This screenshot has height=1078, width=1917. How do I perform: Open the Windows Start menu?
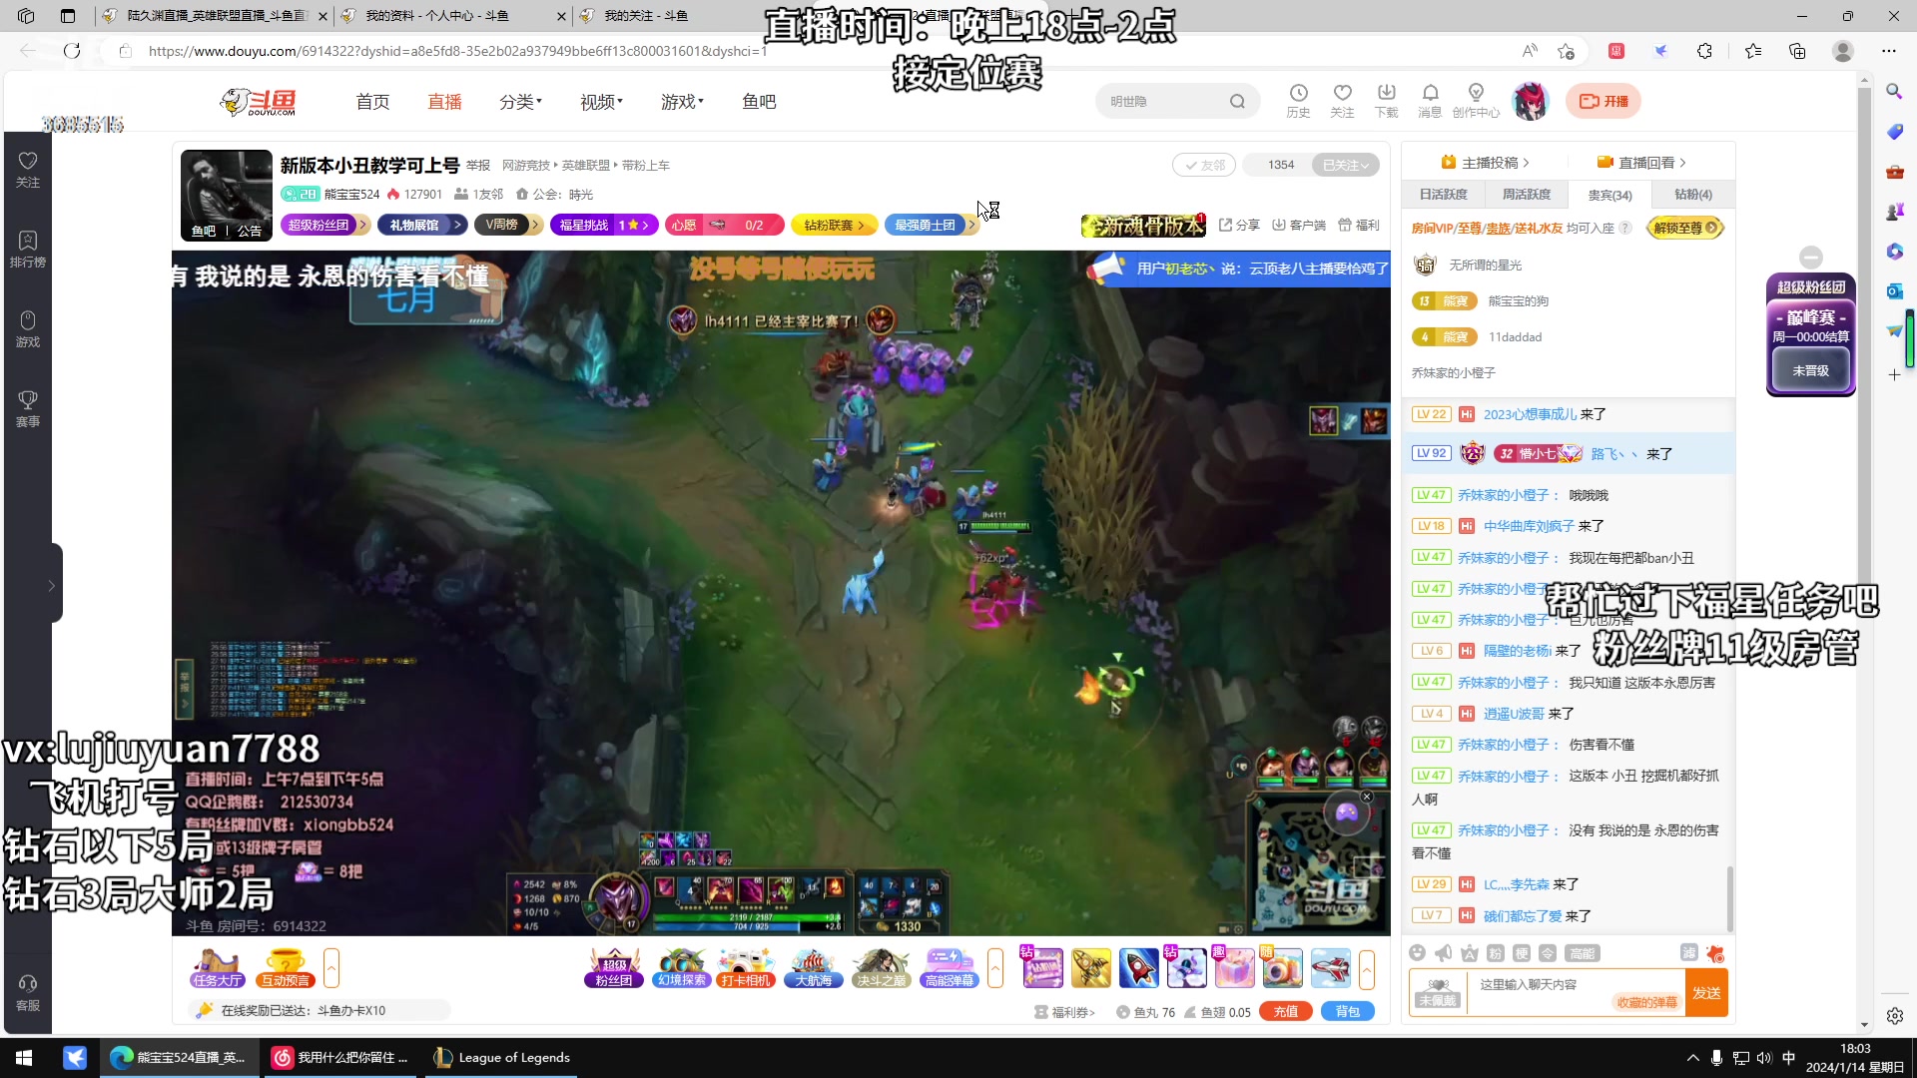click(x=24, y=1057)
